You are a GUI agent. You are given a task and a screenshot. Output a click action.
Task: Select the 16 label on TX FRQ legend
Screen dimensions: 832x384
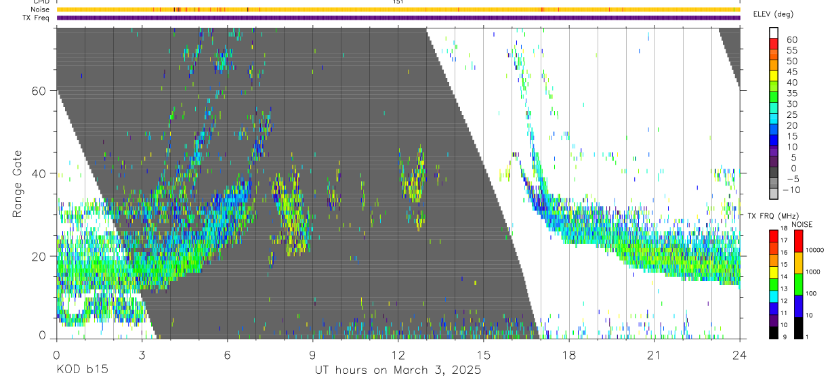point(783,252)
